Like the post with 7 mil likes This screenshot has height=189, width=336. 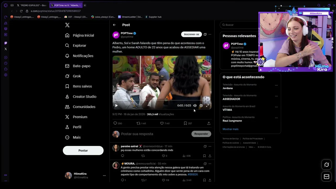coord(165,123)
